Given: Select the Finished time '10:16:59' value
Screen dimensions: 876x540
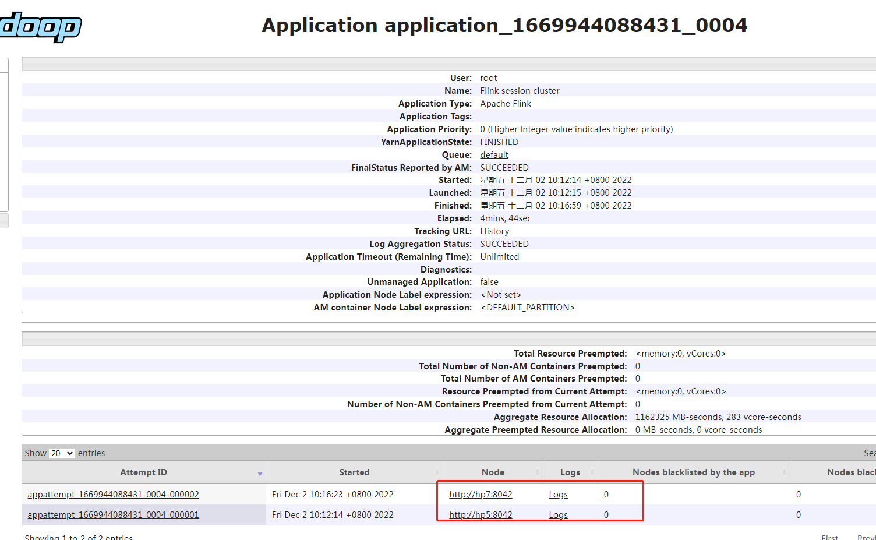Looking at the screenshot, I should pyautogui.click(x=564, y=206).
